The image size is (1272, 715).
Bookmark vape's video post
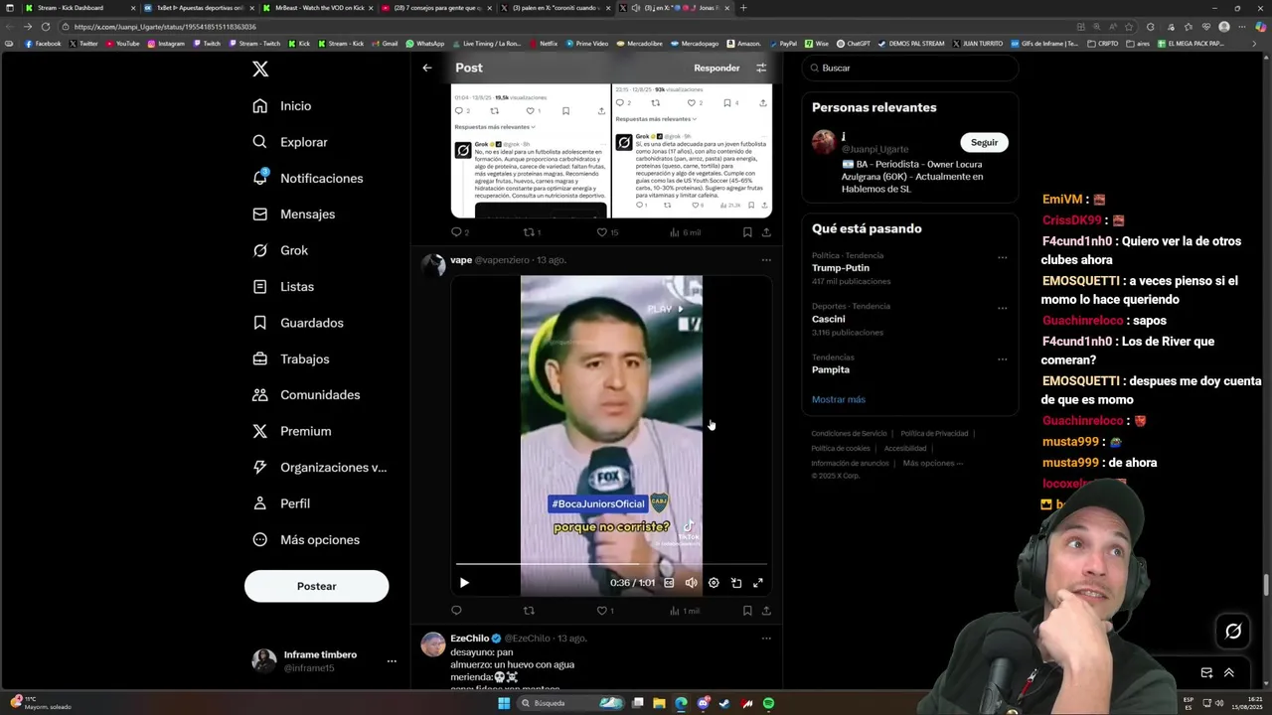[x=747, y=611]
